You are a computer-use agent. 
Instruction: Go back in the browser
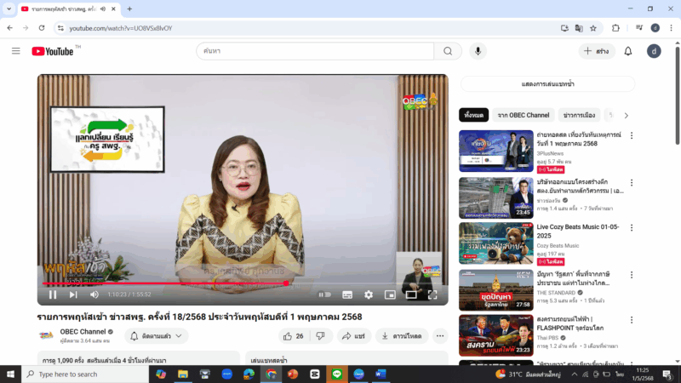point(10,28)
